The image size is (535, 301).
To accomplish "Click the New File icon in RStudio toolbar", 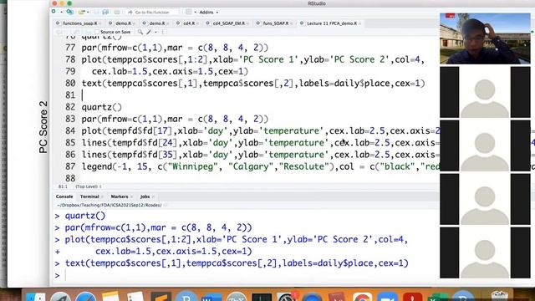I will [53, 12].
